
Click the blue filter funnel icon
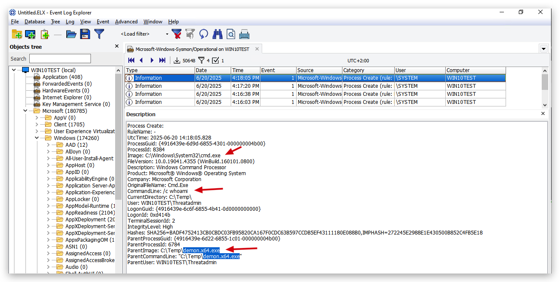(x=99, y=34)
